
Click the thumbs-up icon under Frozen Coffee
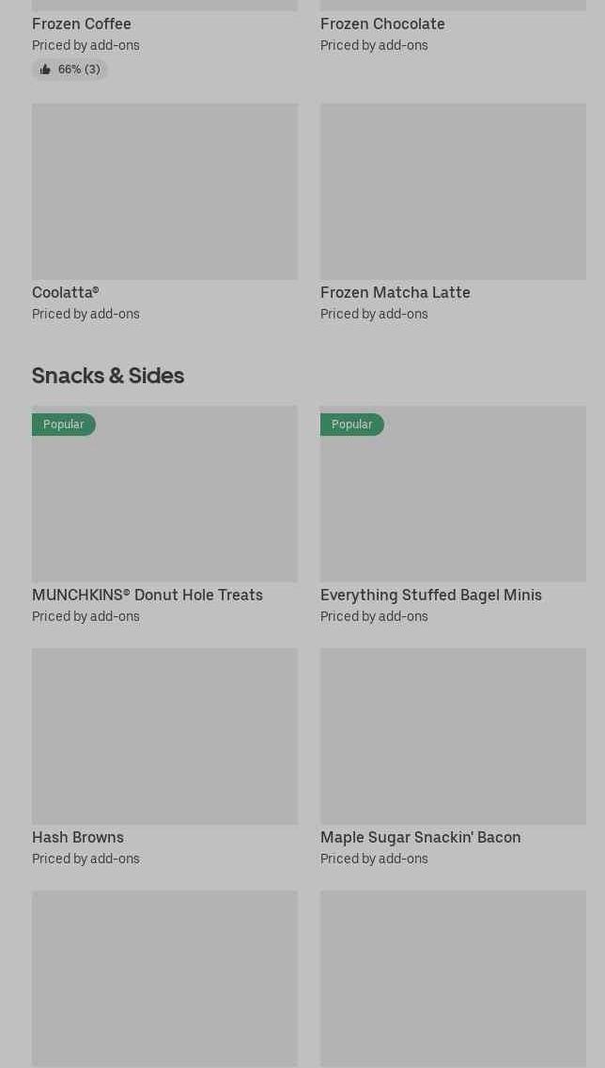pos(45,70)
